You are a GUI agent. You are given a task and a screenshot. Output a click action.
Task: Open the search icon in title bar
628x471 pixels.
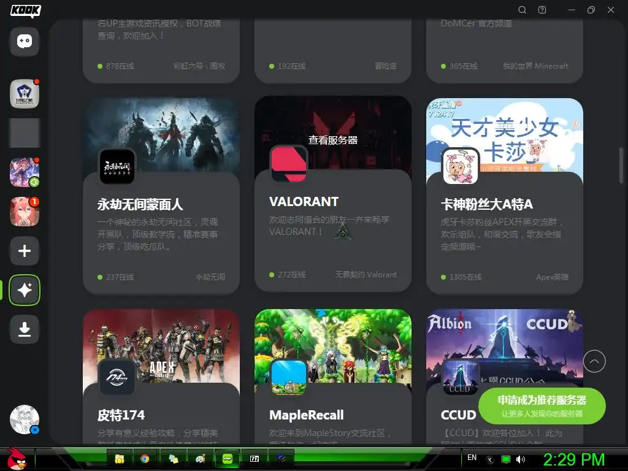click(523, 10)
